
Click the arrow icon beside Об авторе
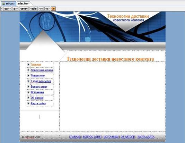(28, 98)
